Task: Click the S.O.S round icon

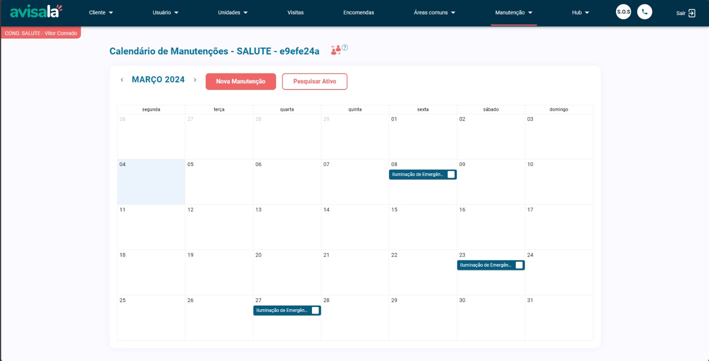Action: click(623, 12)
